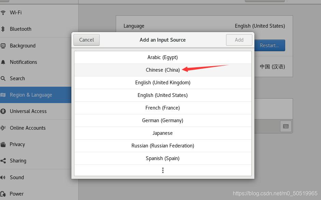321x200 pixels.
Task: Click the 中国 (汉语) formats value
Action: [x=272, y=67]
